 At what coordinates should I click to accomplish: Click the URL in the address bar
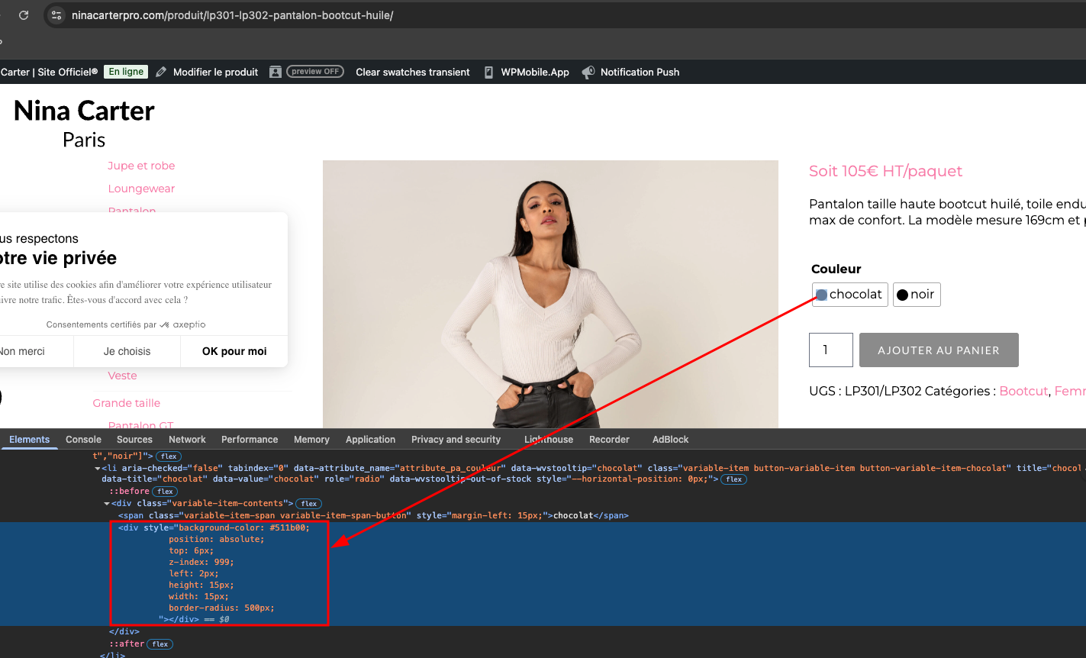(x=232, y=15)
